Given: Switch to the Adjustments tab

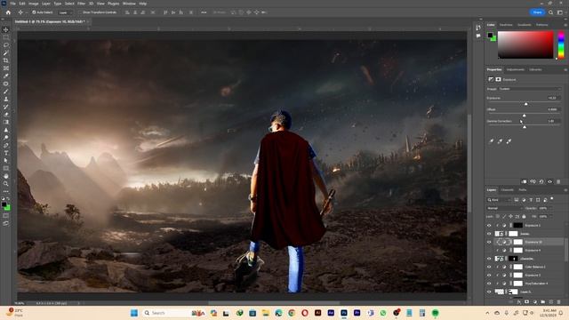Looking at the screenshot, I should pos(516,69).
